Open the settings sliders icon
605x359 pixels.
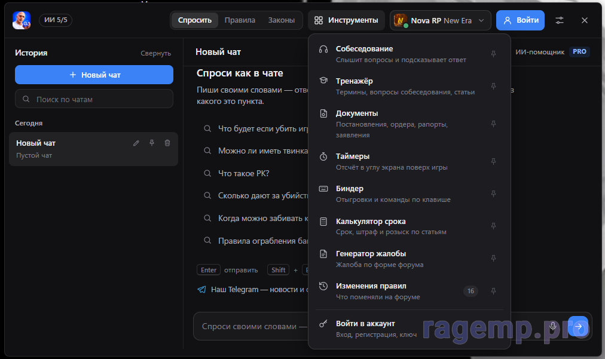coord(560,20)
